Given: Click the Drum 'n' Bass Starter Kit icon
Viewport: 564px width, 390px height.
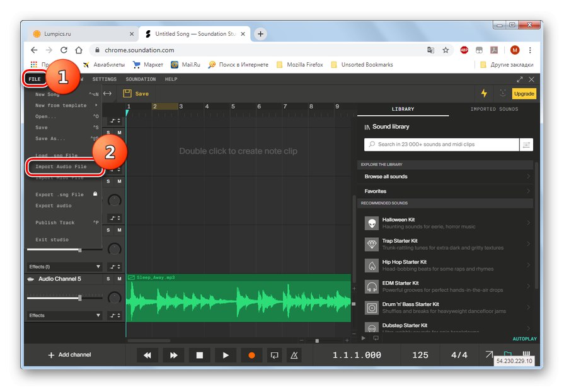Looking at the screenshot, I should pyautogui.click(x=372, y=308).
